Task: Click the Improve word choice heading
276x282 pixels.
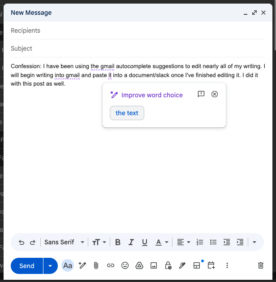Action: click(x=152, y=95)
